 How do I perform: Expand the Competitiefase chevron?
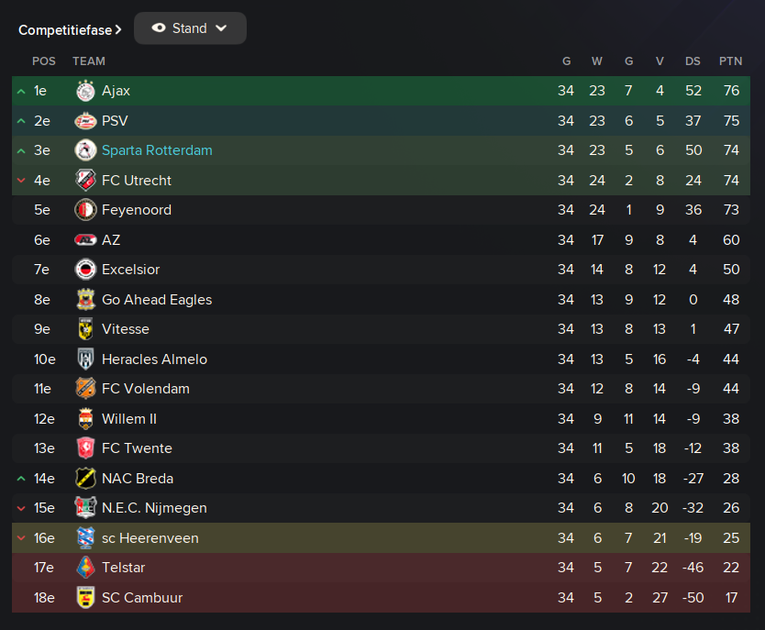[x=118, y=30]
